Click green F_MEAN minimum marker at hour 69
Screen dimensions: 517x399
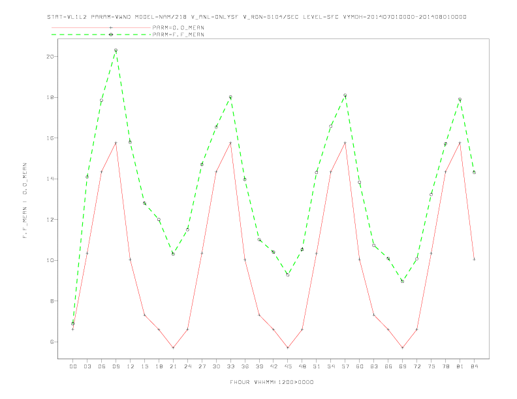pyautogui.click(x=403, y=282)
